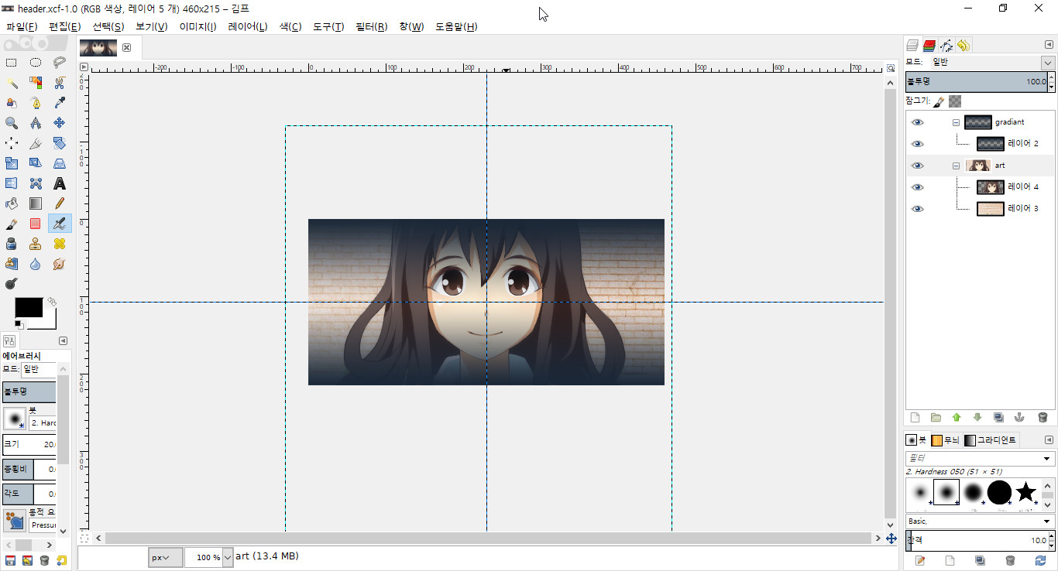The height and width of the screenshot is (571, 1058).
Task: Select the star brush thumbnail
Action: click(1025, 492)
